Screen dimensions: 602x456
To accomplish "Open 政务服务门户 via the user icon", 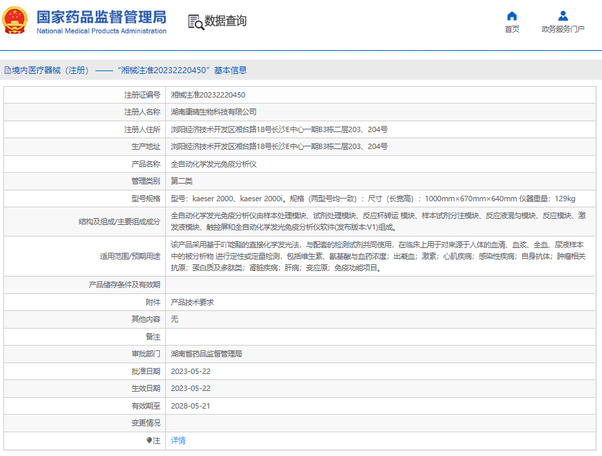I will [x=563, y=16].
